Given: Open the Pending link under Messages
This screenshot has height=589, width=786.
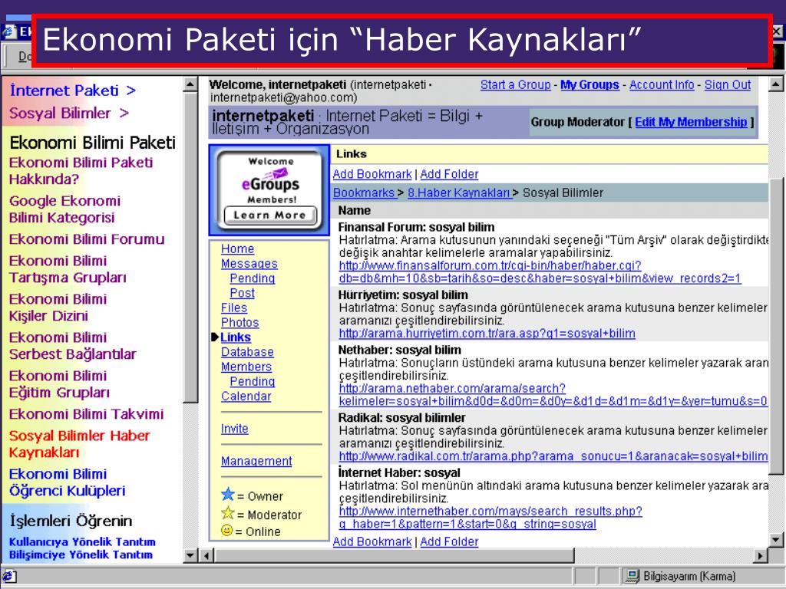Looking at the screenshot, I should coord(252,278).
